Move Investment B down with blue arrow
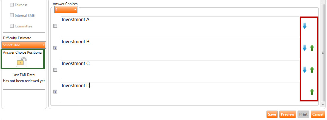Image resolution: width=327 pixels, height=120 pixels. tap(304, 48)
